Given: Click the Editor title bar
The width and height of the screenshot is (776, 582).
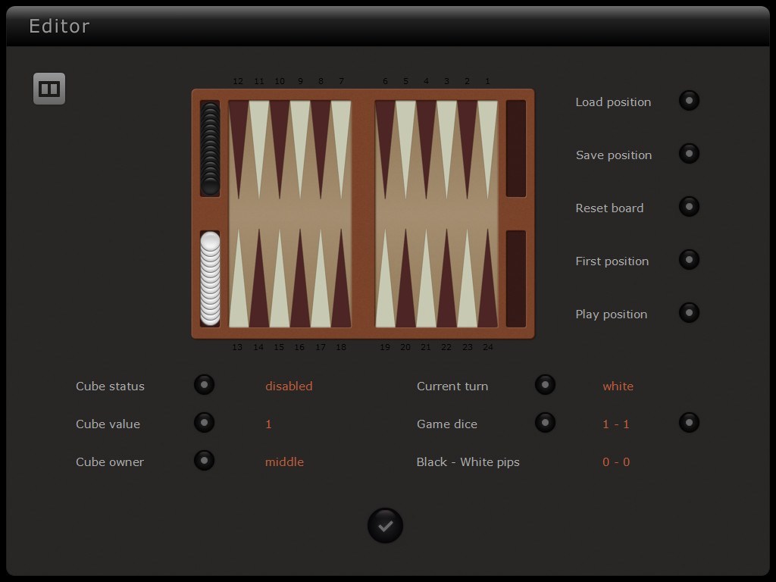Looking at the screenshot, I should tap(59, 26).
